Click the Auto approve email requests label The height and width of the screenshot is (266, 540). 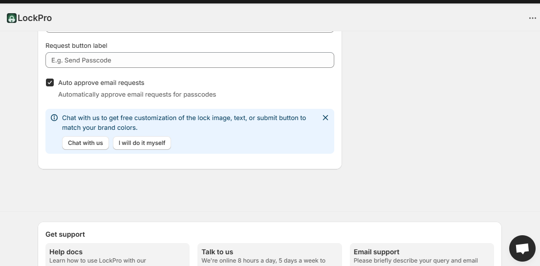pyautogui.click(x=101, y=83)
